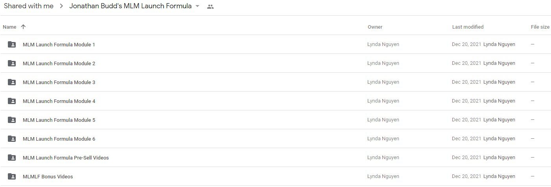The image size is (551, 187).
Task: Click the Owner column header
Action: tap(375, 27)
